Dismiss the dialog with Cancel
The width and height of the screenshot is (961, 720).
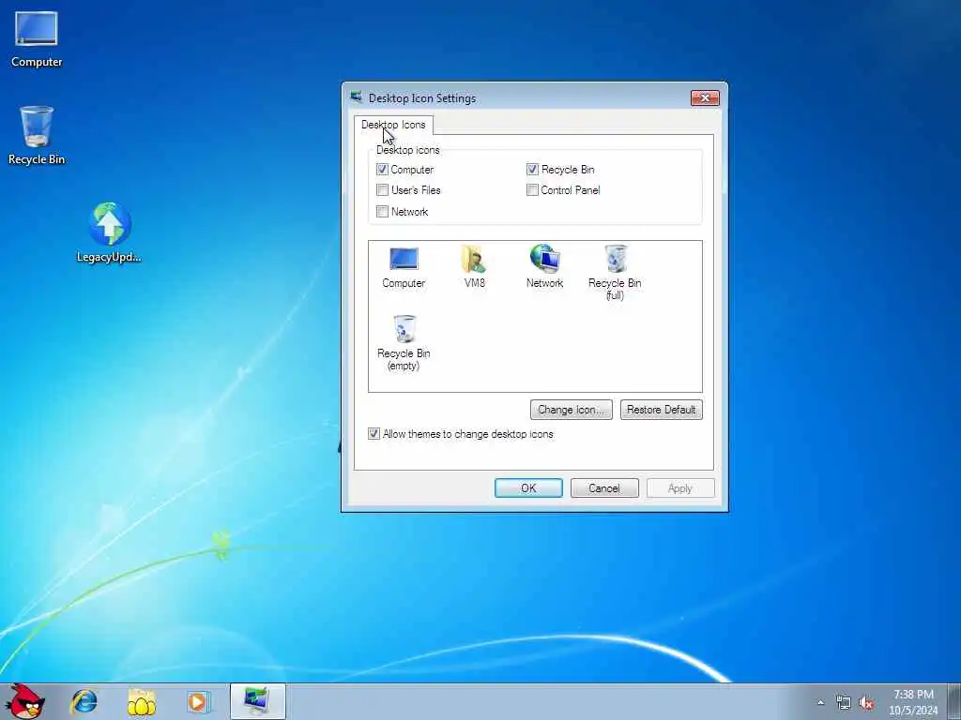[604, 487]
